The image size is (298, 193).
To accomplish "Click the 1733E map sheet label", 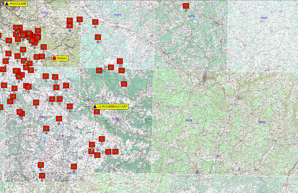I will [42, 117].
